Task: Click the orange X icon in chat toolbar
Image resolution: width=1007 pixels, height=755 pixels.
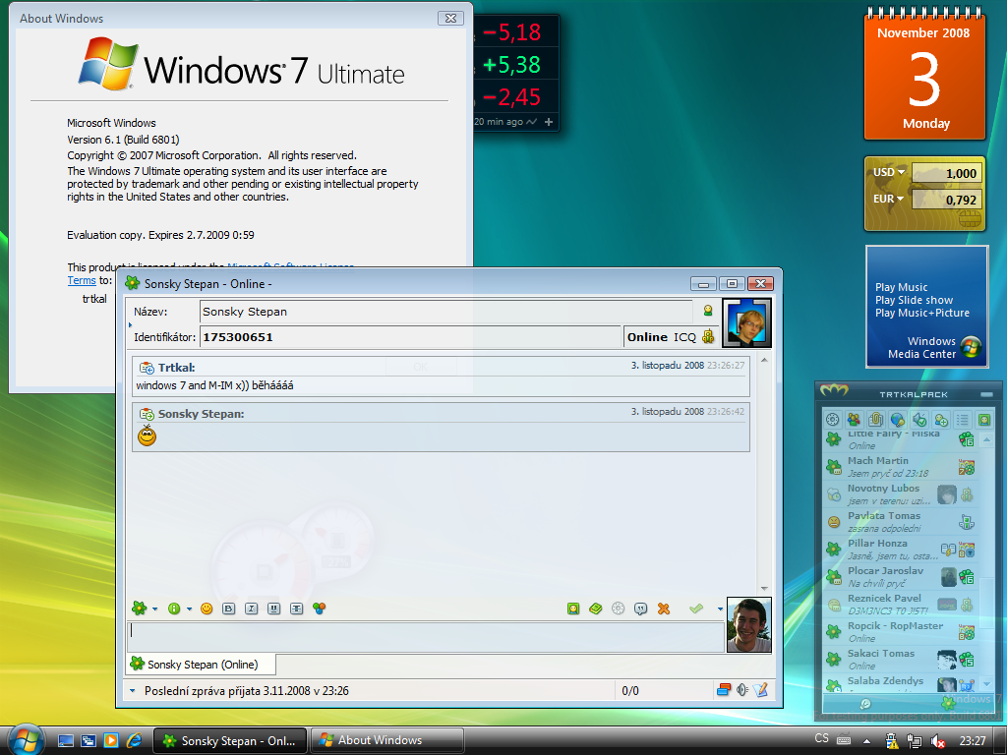Action: [664, 609]
